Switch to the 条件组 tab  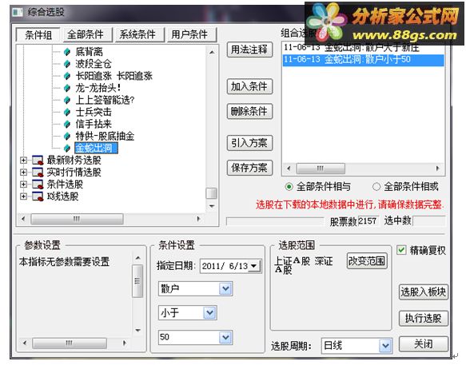click(38, 35)
